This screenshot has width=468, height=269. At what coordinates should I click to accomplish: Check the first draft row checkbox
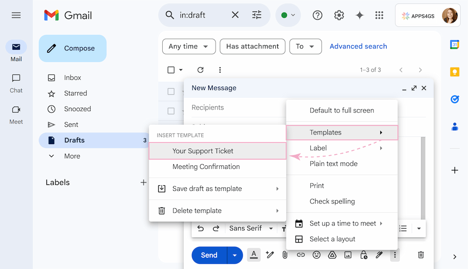click(171, 91)
